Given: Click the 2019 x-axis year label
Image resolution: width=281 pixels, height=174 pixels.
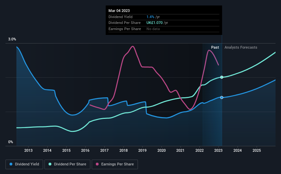Looking at the screenshot, I should click(142, 150).
